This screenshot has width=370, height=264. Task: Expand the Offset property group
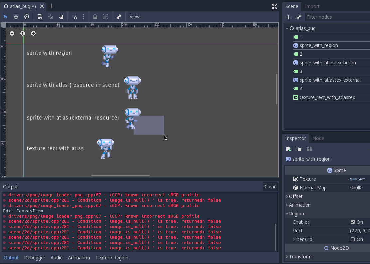[287, 196]
